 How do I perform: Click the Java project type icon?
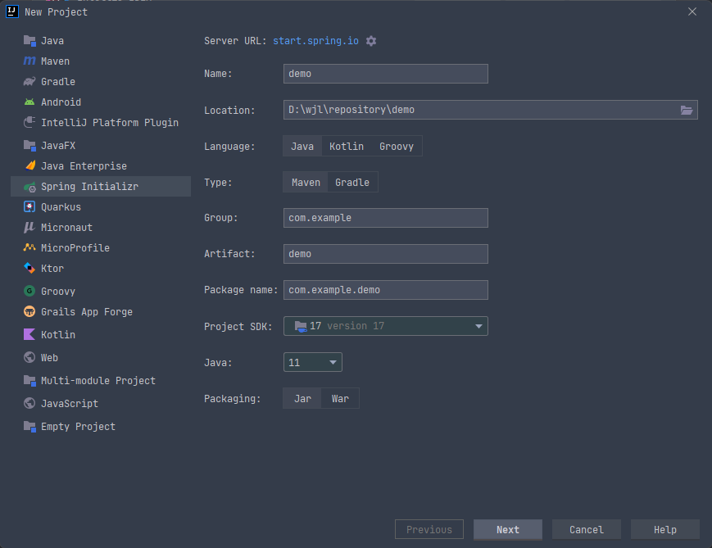(x=29, y=41)
